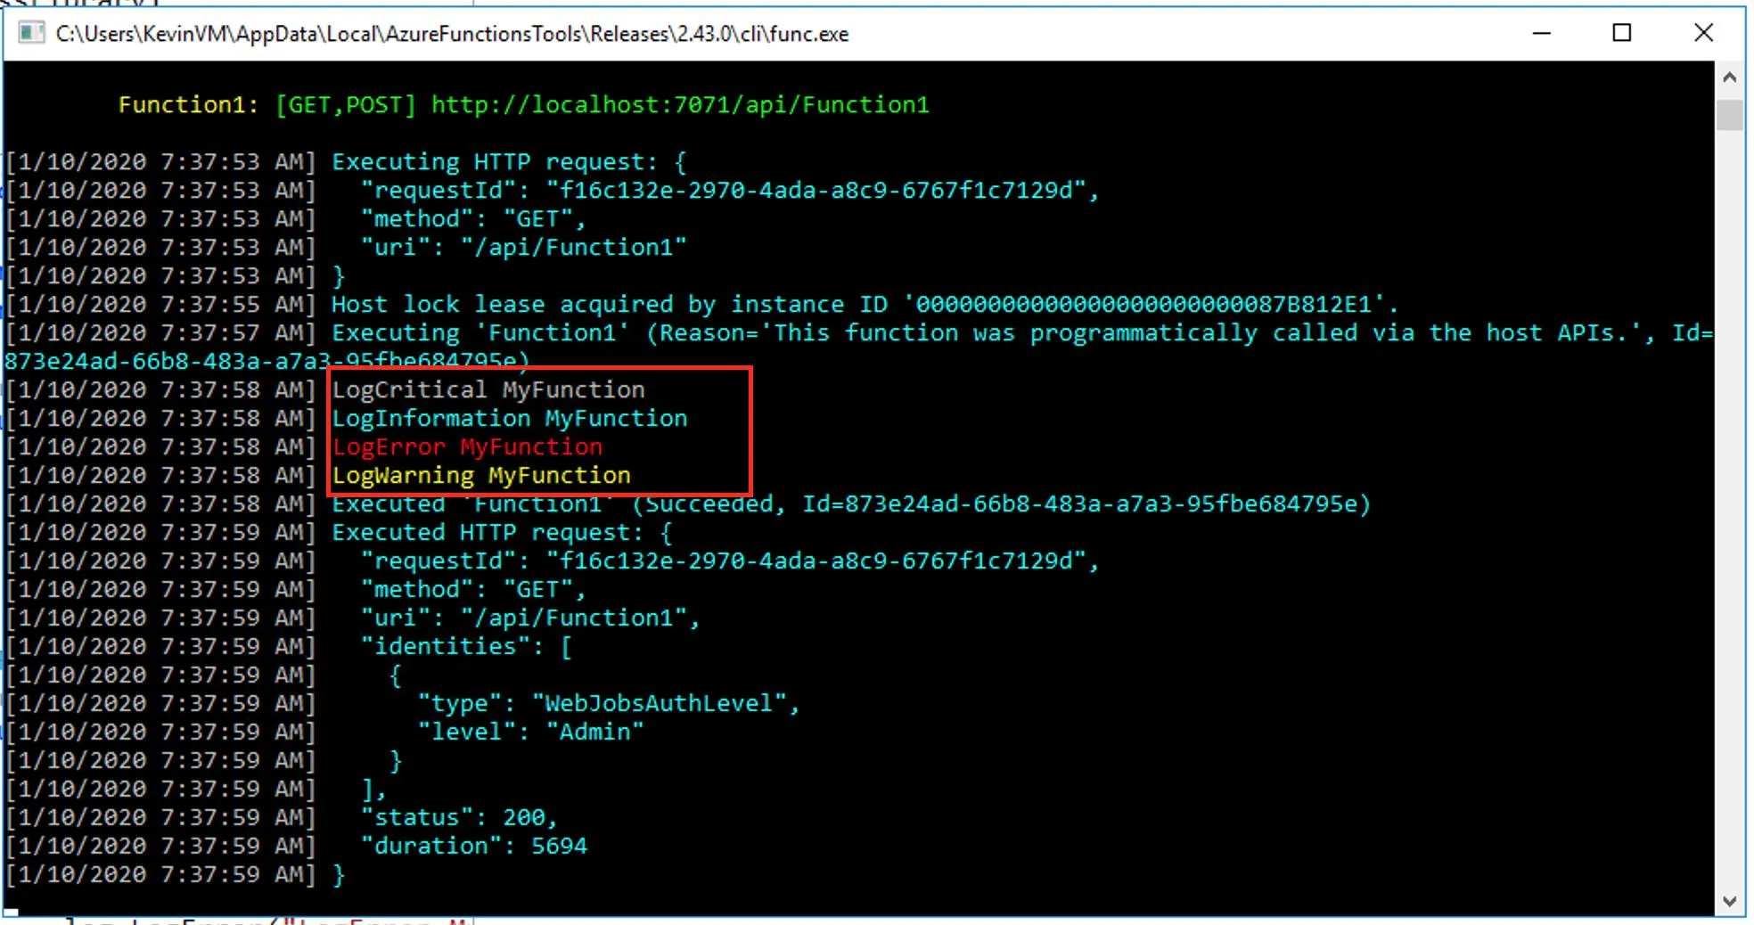
Task: Click the scrollbar up arrow
Action: pyautogui.click(x=1730, y=77)
